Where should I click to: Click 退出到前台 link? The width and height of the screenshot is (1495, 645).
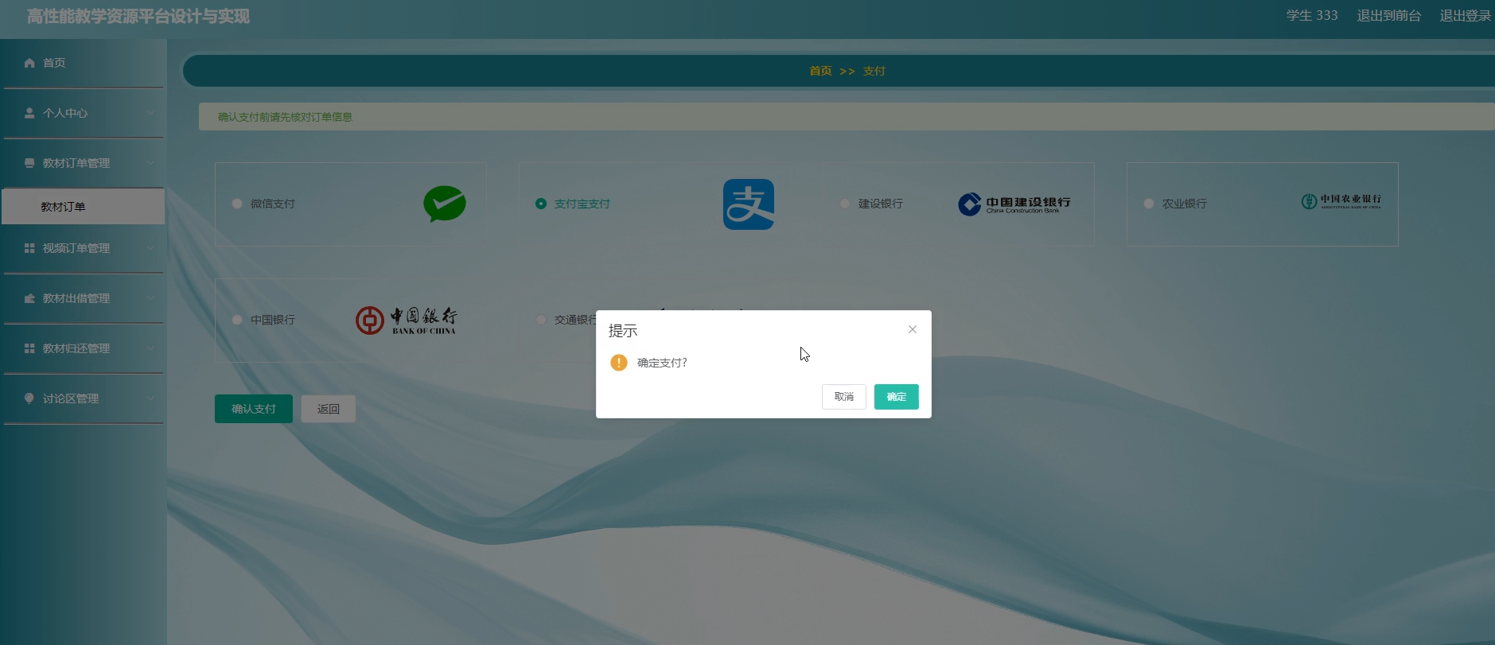click(1389, 16)
